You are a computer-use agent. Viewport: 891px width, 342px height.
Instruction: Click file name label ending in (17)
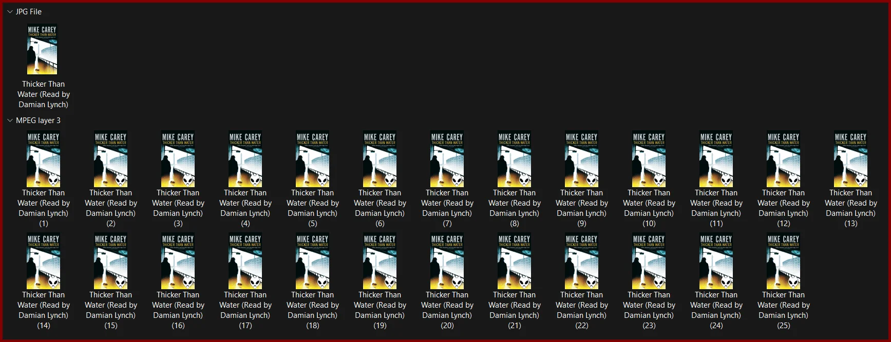(x=245, y=310)
